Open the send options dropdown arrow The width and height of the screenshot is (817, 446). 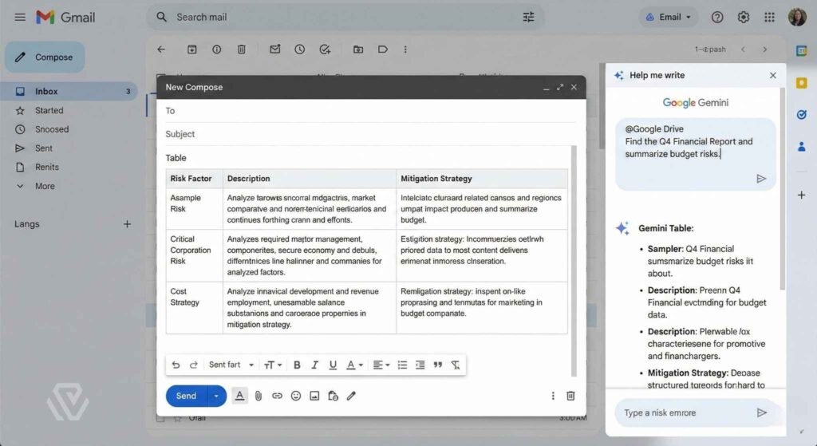tap(216, 396)
